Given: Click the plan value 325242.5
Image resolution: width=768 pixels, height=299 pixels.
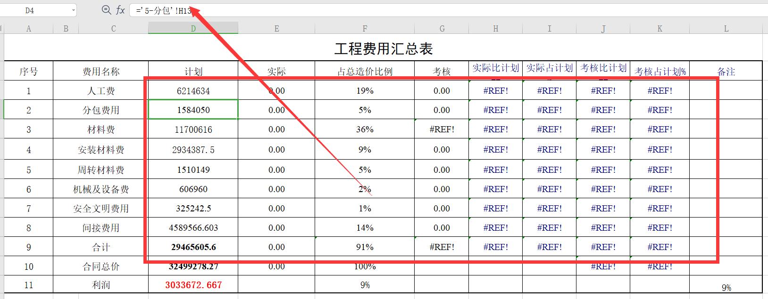Looking at the screenshot, I should click(x=193, y=208).
